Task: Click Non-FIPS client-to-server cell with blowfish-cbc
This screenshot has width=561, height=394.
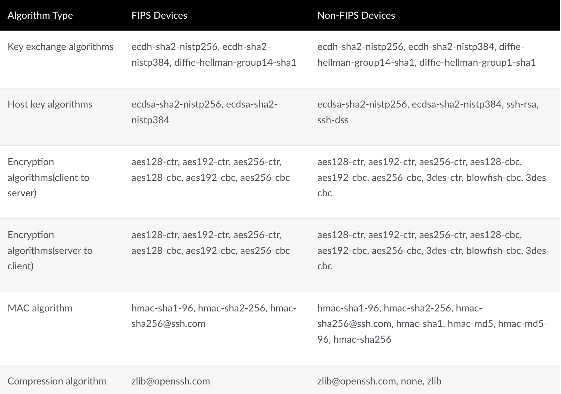Action: (433, 177)
